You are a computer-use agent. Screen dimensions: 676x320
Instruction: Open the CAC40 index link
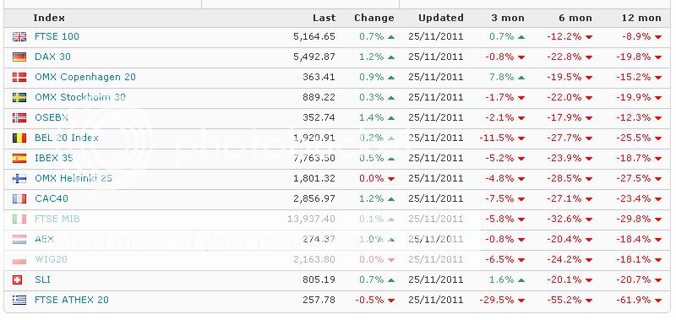52,198
